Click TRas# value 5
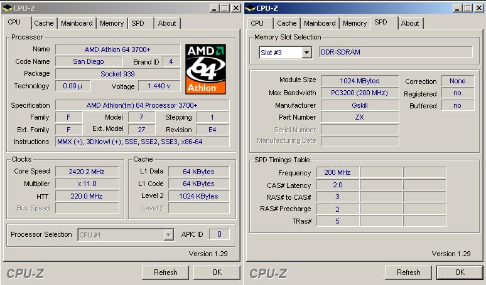This screenshot has width=486, height=285. 338,221
